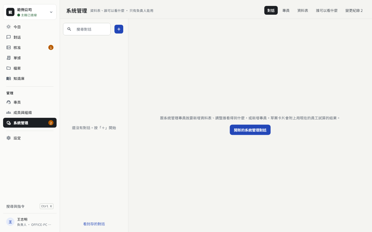Viewport: 372px width, 232px height.
Task: Click the 主機已連線 status text
Action: [29, 15]
